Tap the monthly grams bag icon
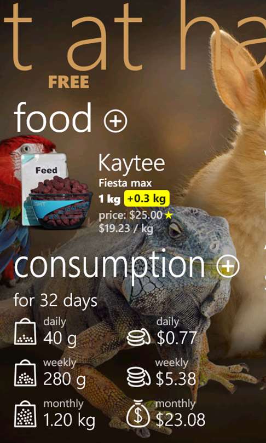This screenshot has width=266, height=443. [25, 413]
